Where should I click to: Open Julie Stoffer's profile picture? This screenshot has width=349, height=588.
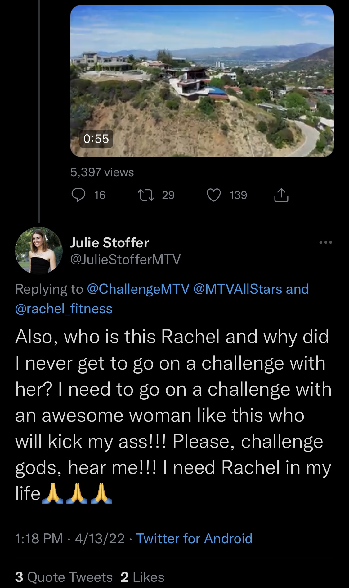pyautogui.click(x=39, y=250)
